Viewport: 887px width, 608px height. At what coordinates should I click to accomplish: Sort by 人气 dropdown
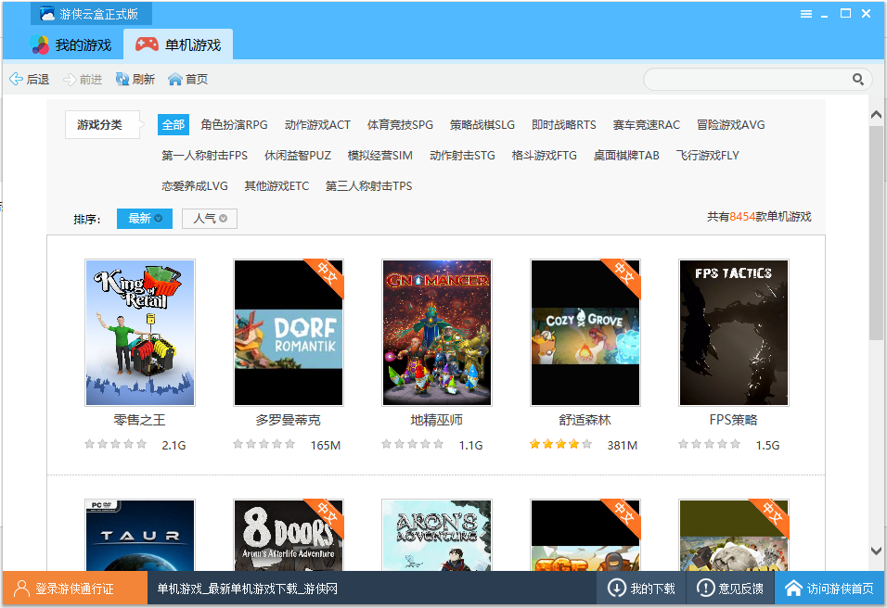(210, 219)
